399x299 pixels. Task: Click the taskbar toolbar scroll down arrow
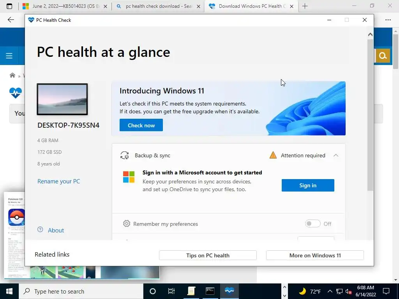(284, 296)
